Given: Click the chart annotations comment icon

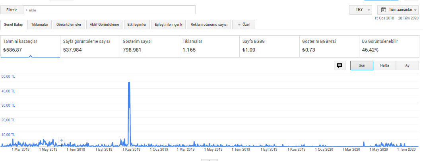Looking at the screenshot, I should click(x=340, y=65).
